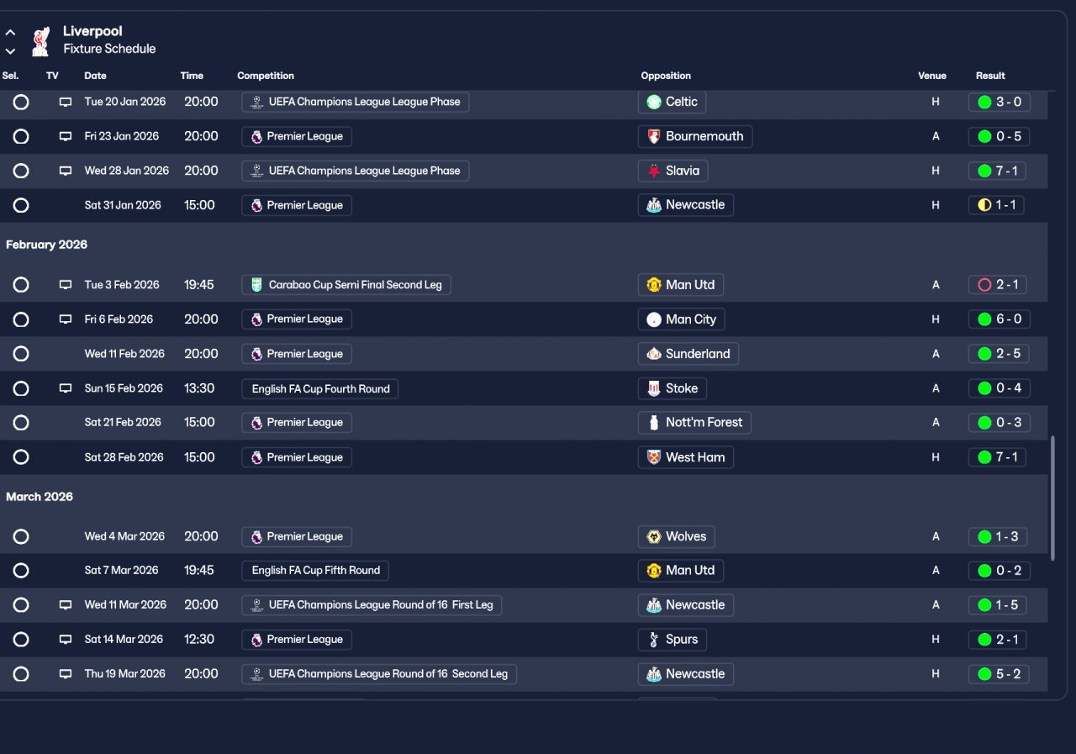Viewport: 1076px width, 754px height.
Task: Click the Sunderland club crest
Action: [x=654, y=354]
